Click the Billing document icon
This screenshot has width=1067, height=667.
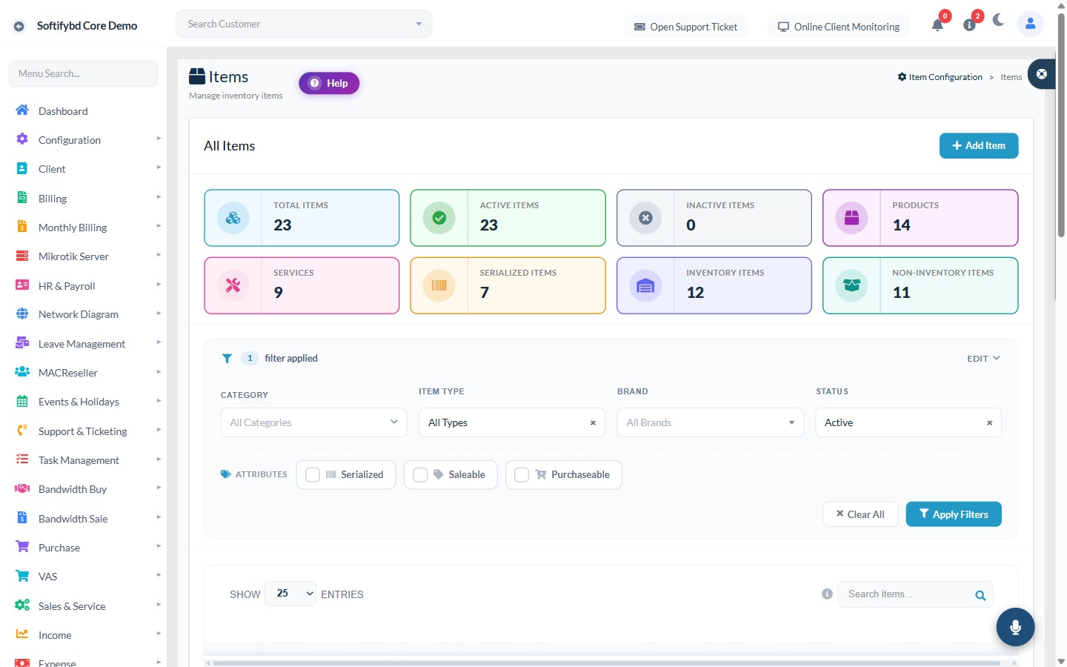(22, 198)
